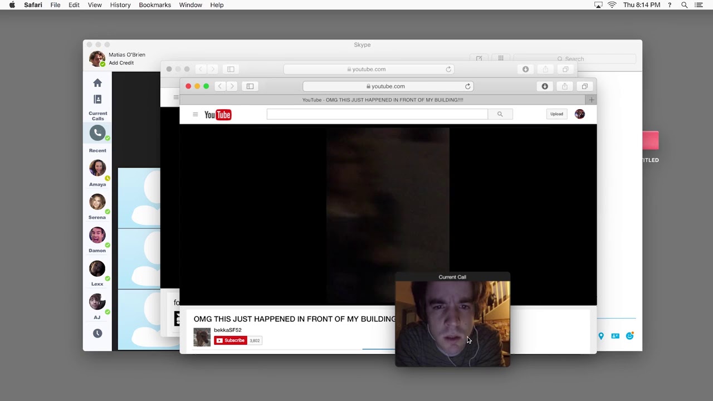
Task: Reload the page in back Safari window
Action: coord(448,69)
